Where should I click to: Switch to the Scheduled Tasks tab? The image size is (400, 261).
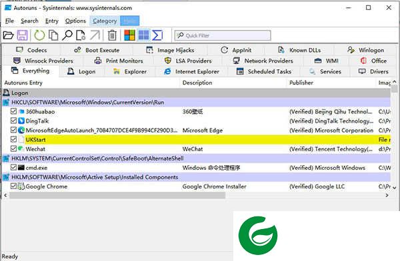pyautogui.click(x=264, y=72)
